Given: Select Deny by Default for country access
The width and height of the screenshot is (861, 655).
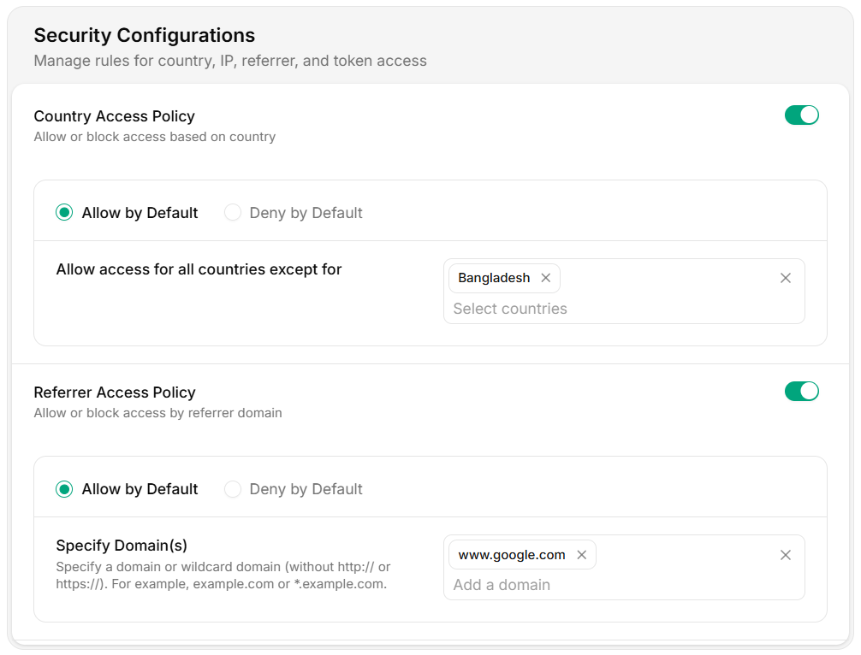Looking at the screenshot, I should tap(232, 212).
